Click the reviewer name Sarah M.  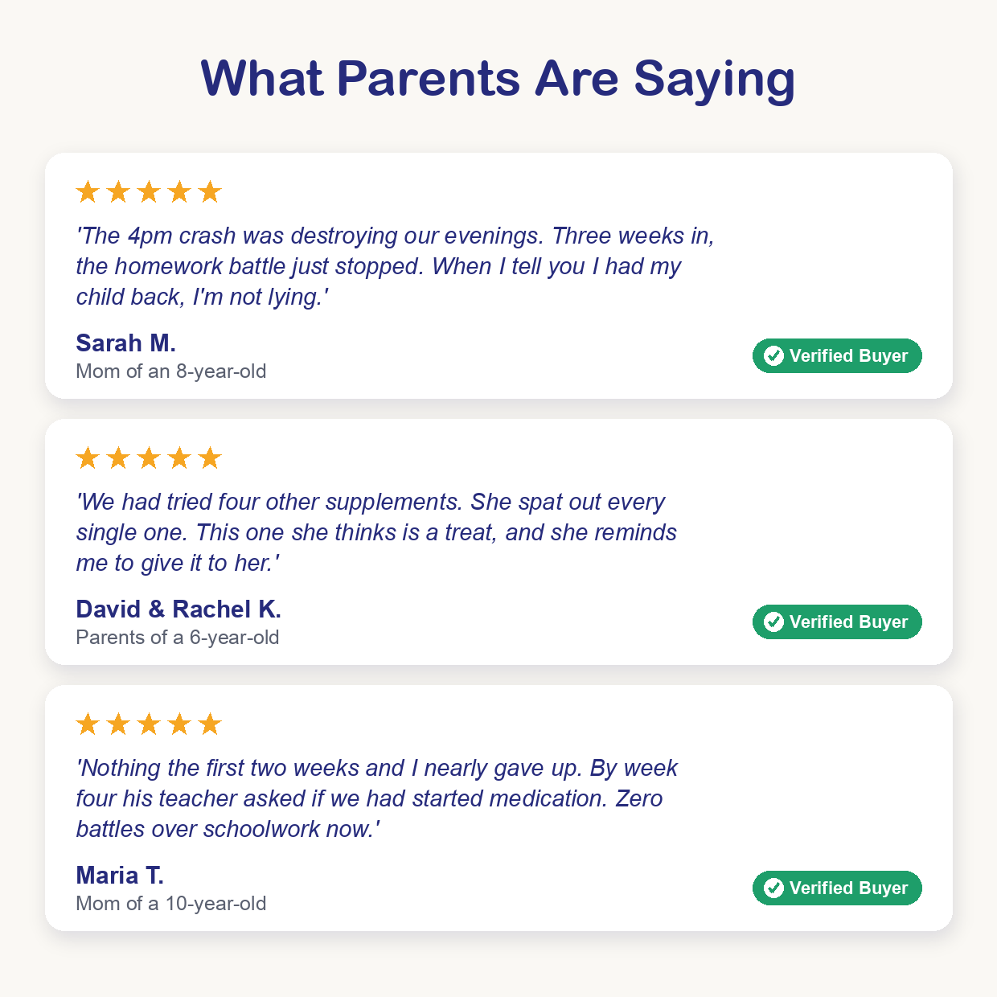[x=125, y=343]
